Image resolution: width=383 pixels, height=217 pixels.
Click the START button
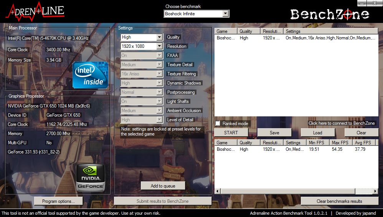point(231,133)
